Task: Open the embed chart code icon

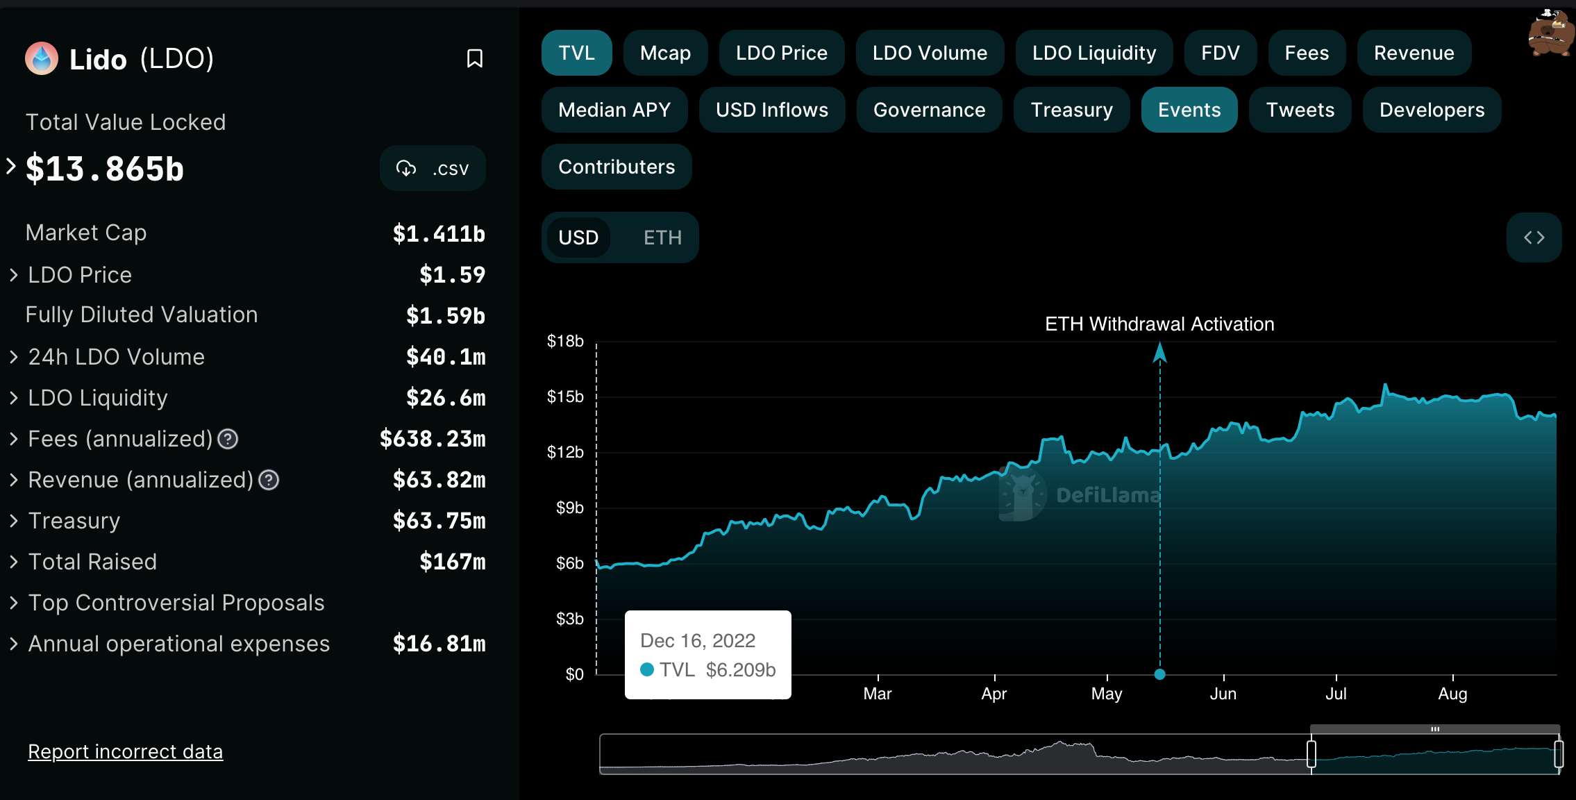Action: point(1534,237)
